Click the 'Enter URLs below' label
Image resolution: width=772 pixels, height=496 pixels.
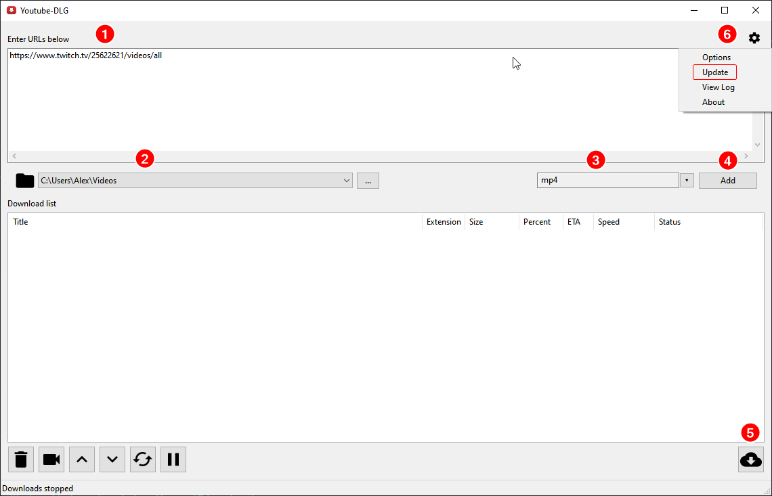tap(39, 39)
